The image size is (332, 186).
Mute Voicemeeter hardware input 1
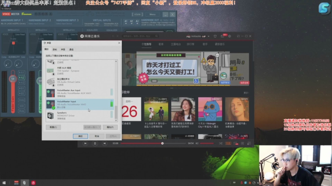(22, 111)
